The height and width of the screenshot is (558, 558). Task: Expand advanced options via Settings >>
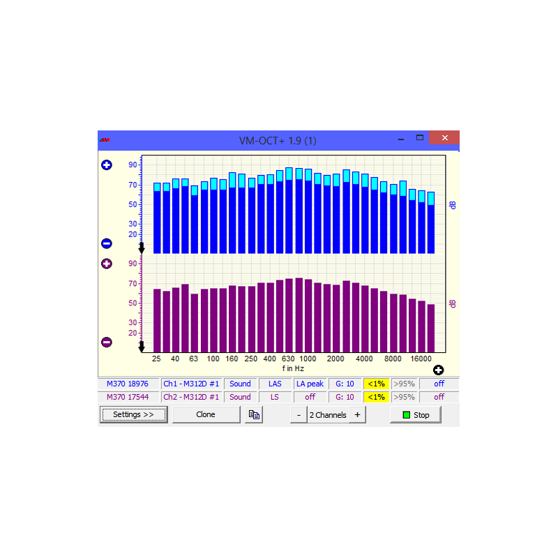point(133,414)
